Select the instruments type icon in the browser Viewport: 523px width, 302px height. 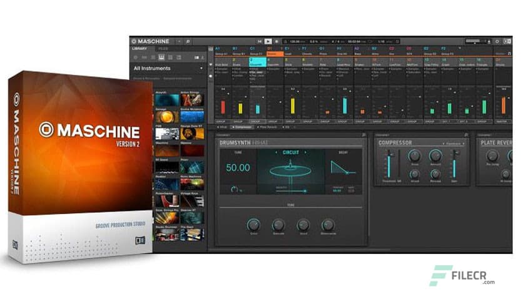click(161, 57)
